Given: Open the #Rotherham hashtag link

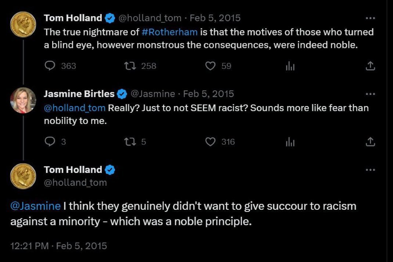Looking at the screenshot, I should (170, 32).
